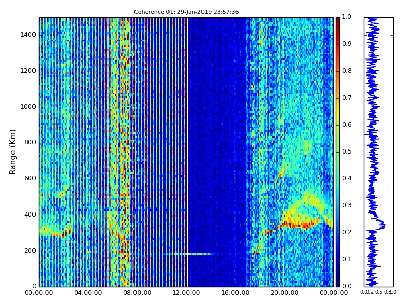
Task: Click the 20:00:00 time axis label
Action: (285, 293)
